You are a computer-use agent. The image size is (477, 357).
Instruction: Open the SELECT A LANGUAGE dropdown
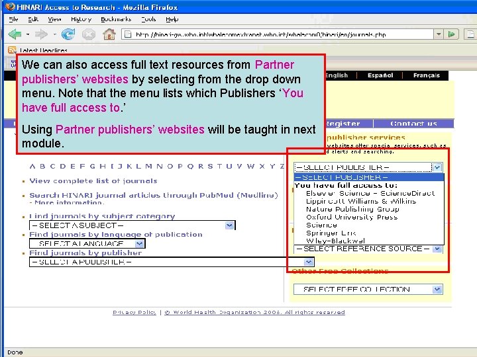click(x=87, y=243)
